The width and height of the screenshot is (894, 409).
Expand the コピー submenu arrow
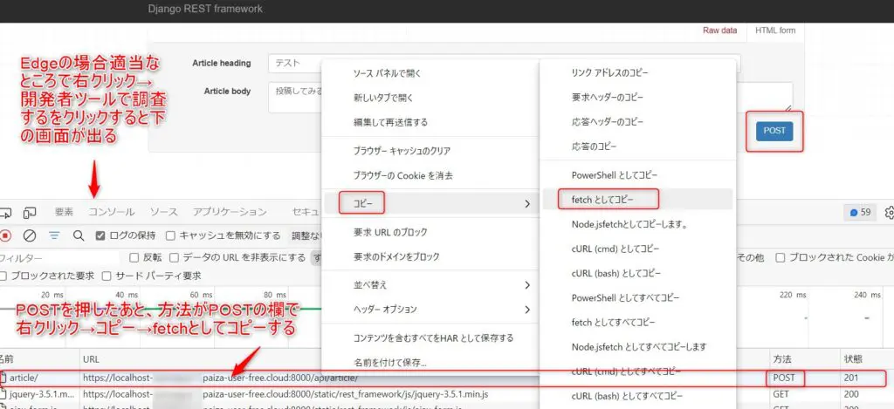pyautogui.click(x=526, y=203)
